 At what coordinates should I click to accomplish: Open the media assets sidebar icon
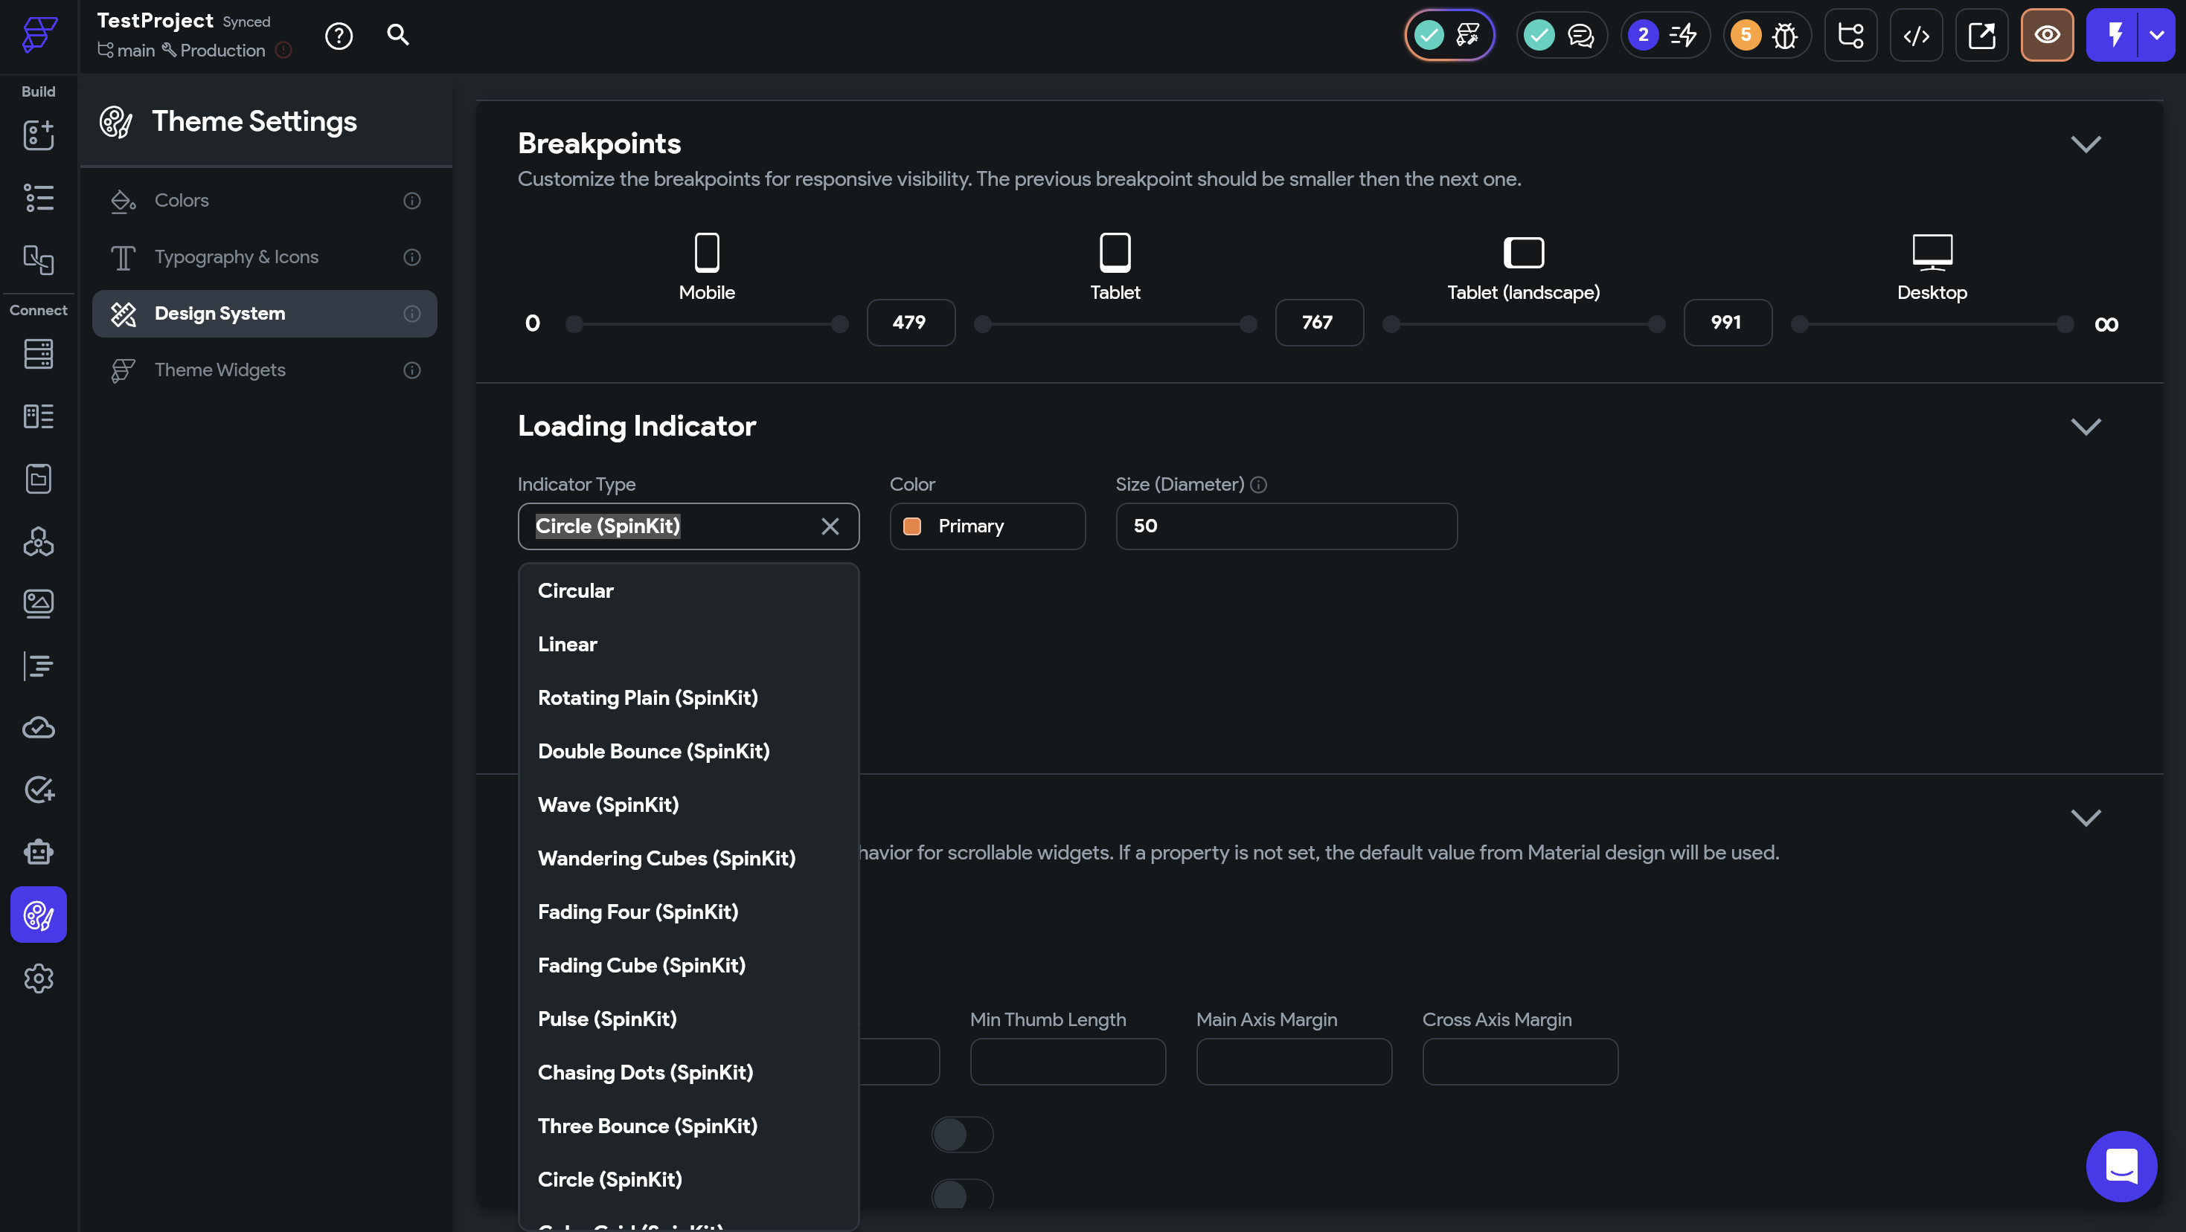(38, 604)
